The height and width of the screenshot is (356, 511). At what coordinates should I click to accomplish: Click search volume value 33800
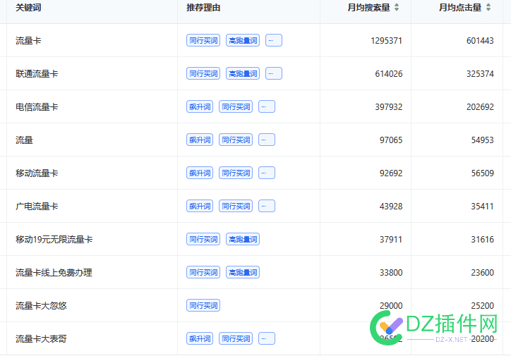pyautogui.click(x=391, y=273)
